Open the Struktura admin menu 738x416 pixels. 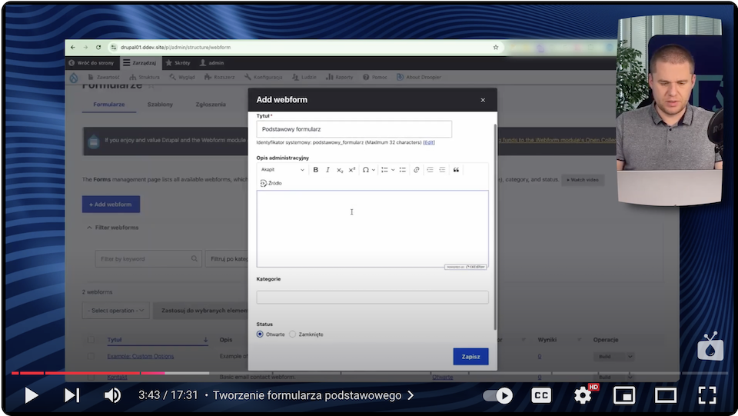click(x=145, y=77)
